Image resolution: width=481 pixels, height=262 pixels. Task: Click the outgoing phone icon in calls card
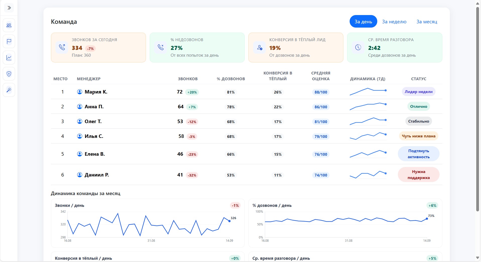click(x=62, y=47)
